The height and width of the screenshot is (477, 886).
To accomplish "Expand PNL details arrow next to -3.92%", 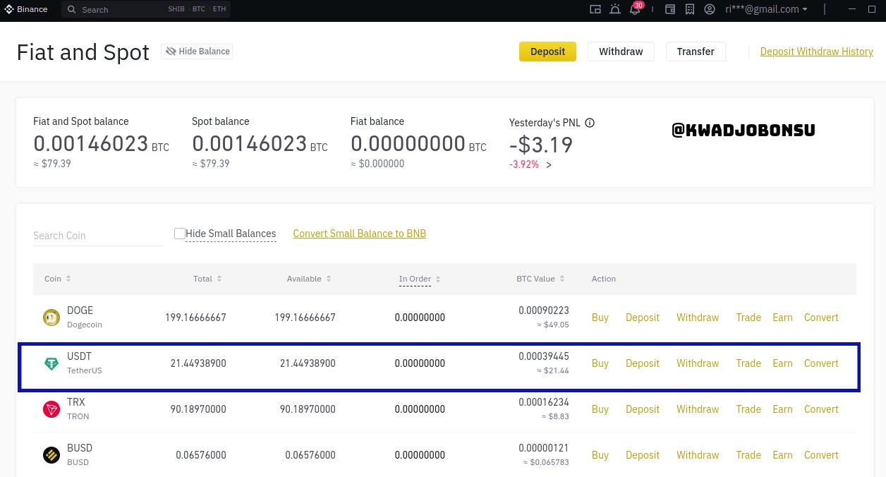I will pos(549,164).
